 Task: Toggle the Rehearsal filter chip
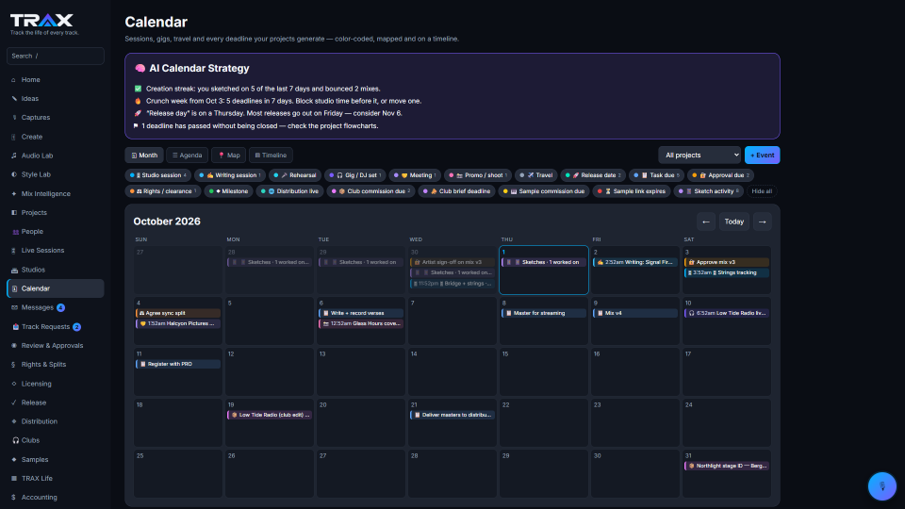tap(295, 175)
